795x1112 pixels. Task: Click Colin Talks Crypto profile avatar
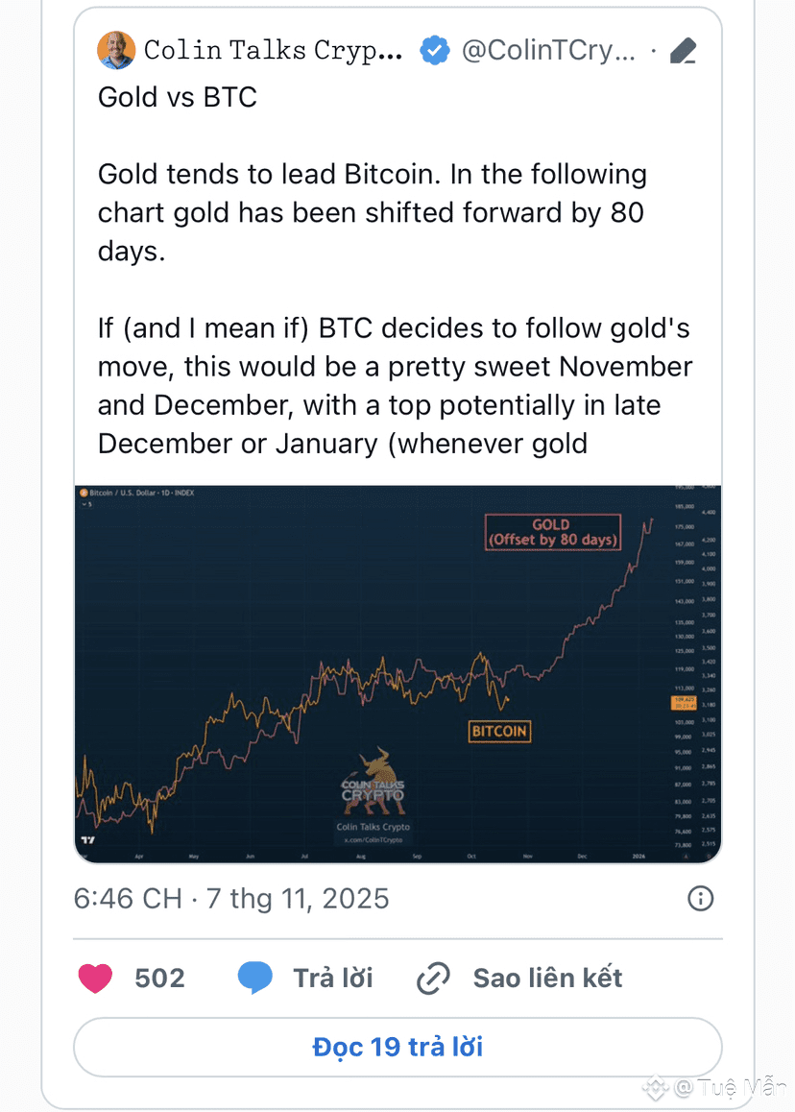[116, 50]
